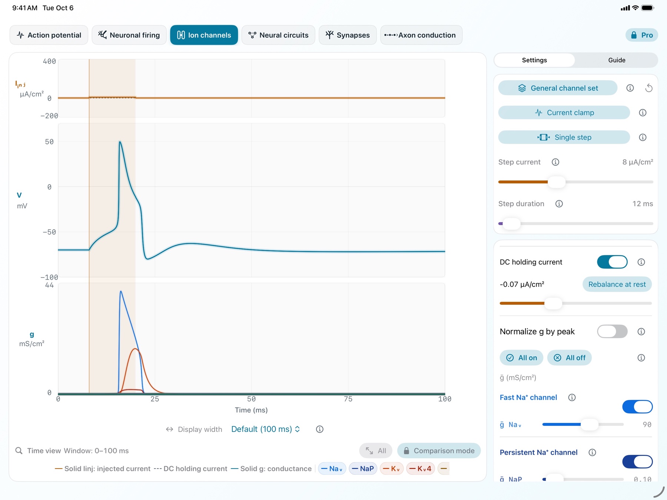Disable the Persistent Na⁺ channel
The width and height of the screenshot is (667, 500).
637,461
